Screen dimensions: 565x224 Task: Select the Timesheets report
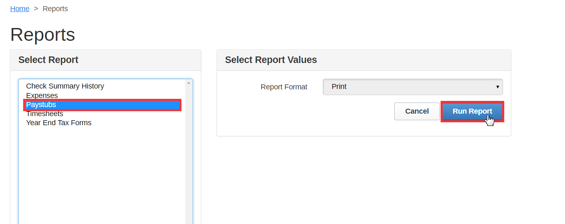tap(44, 114)
